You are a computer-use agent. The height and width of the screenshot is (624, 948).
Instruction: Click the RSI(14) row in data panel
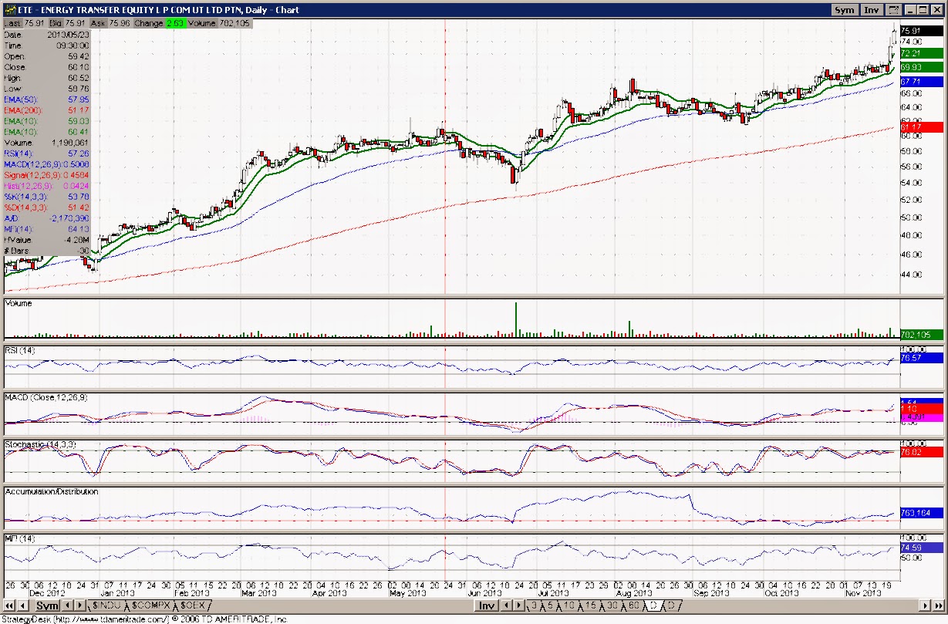[46, 153]
